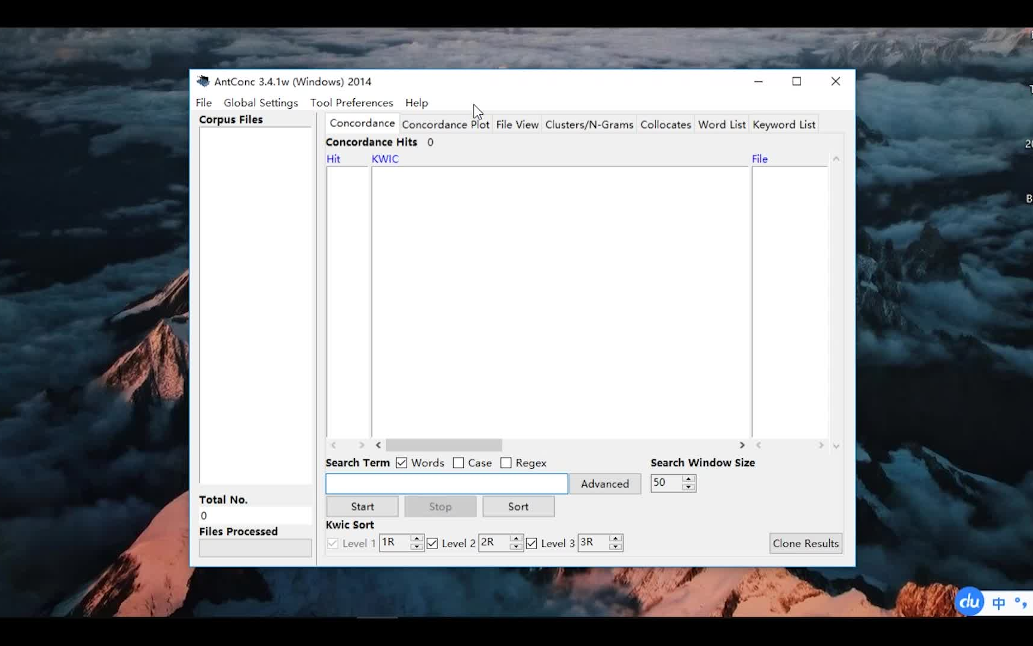This screenshot has height=646, width=1033.
Task: Click the Search Window Size field showing 50
Action: coord(667,483)
